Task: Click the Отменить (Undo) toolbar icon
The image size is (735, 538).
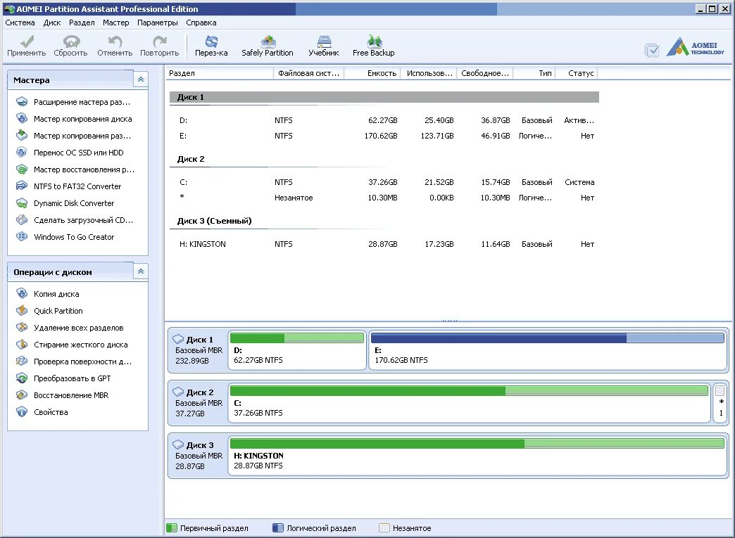Action: [115, 46]
